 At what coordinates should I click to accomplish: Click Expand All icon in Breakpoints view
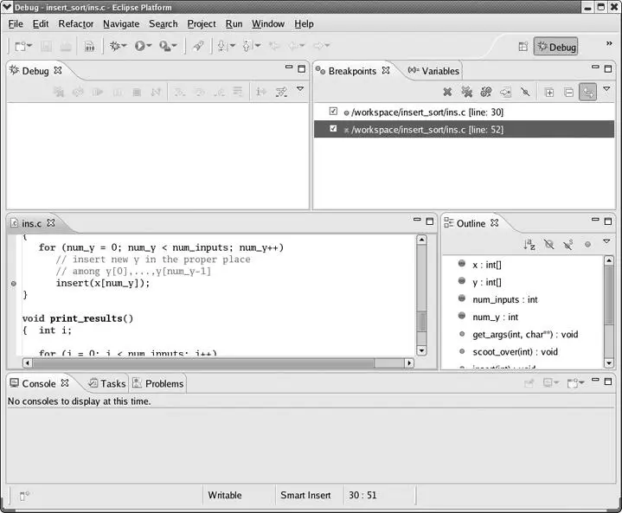[x=548, y=92]
